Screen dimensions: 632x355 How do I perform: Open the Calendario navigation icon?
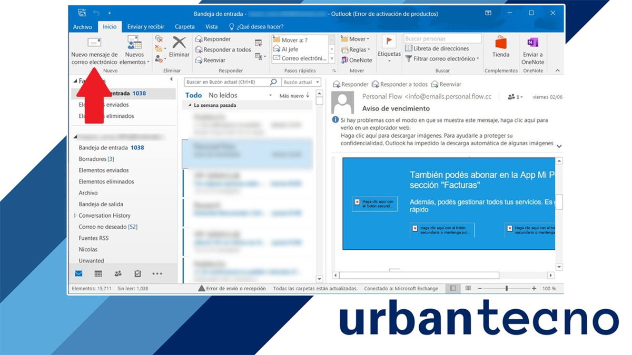pyautogui.click(x=98, y=273)
